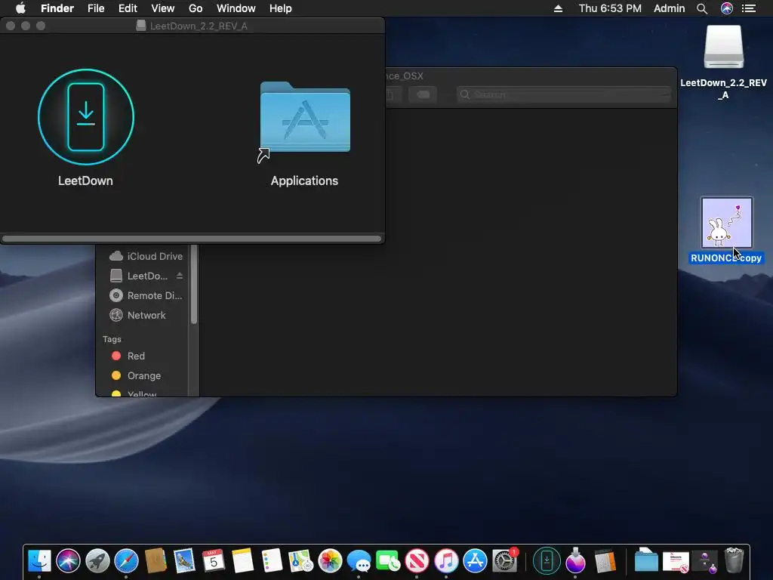The width and height of the screenshot is (773, 580).
Task: Open the LeetDown app icon in the disk image window
Action: pos(86,117)
